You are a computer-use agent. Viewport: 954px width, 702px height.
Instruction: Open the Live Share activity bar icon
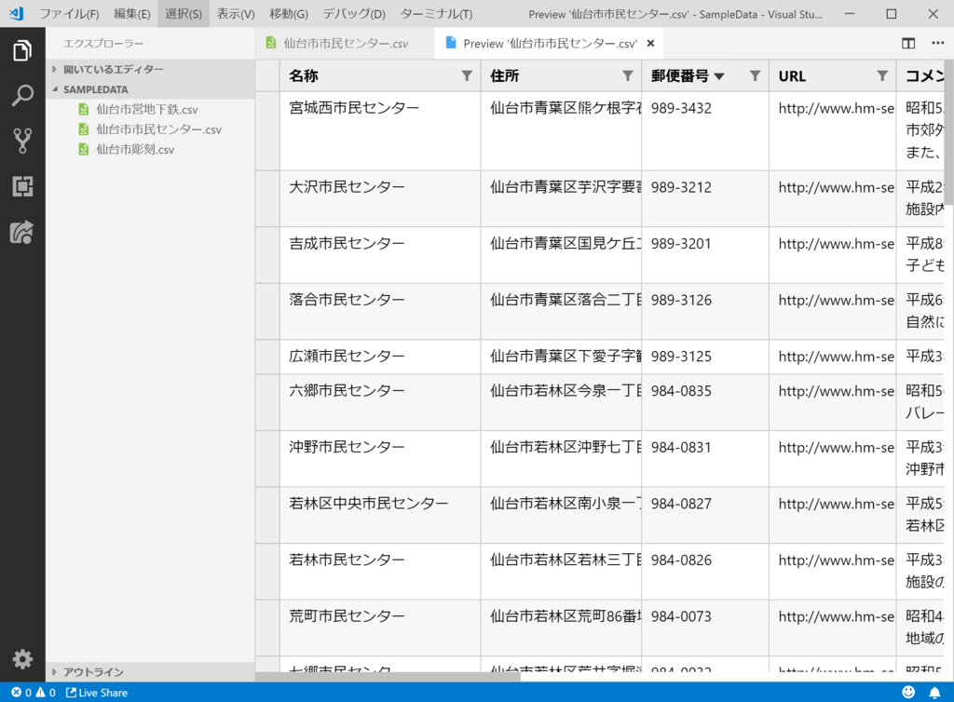click(x=22, y=232)
